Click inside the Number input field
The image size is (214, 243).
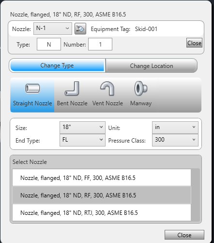click(x=100, y=44)
